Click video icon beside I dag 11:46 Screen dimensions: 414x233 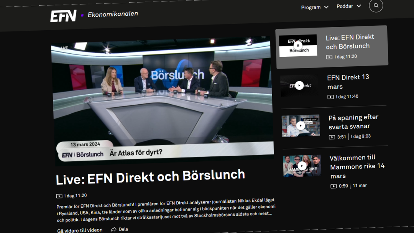(330, 97)
